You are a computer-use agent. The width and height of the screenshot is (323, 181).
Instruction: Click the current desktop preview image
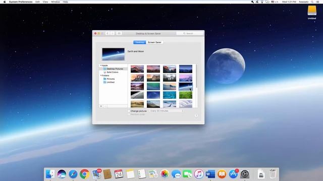click(113, 54)
